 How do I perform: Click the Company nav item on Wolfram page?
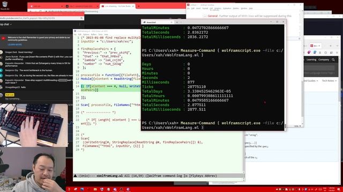coord(324,60)
